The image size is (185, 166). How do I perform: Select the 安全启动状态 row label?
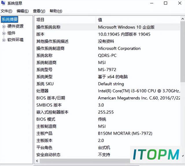(x=48, y=154)
